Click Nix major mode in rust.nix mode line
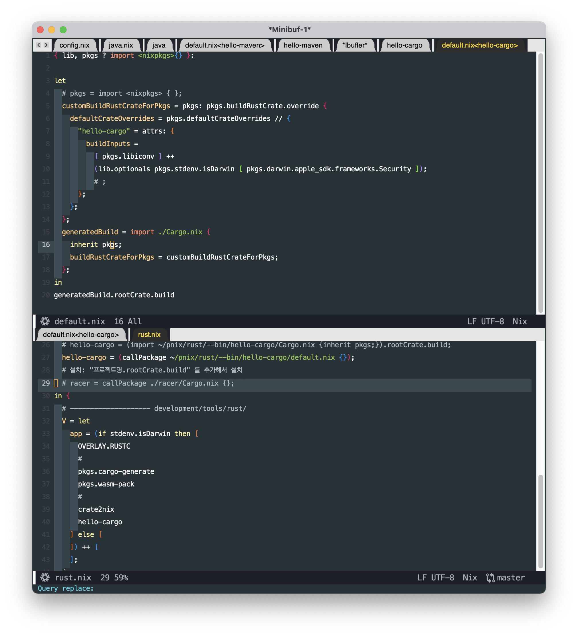 click(470, 577)
